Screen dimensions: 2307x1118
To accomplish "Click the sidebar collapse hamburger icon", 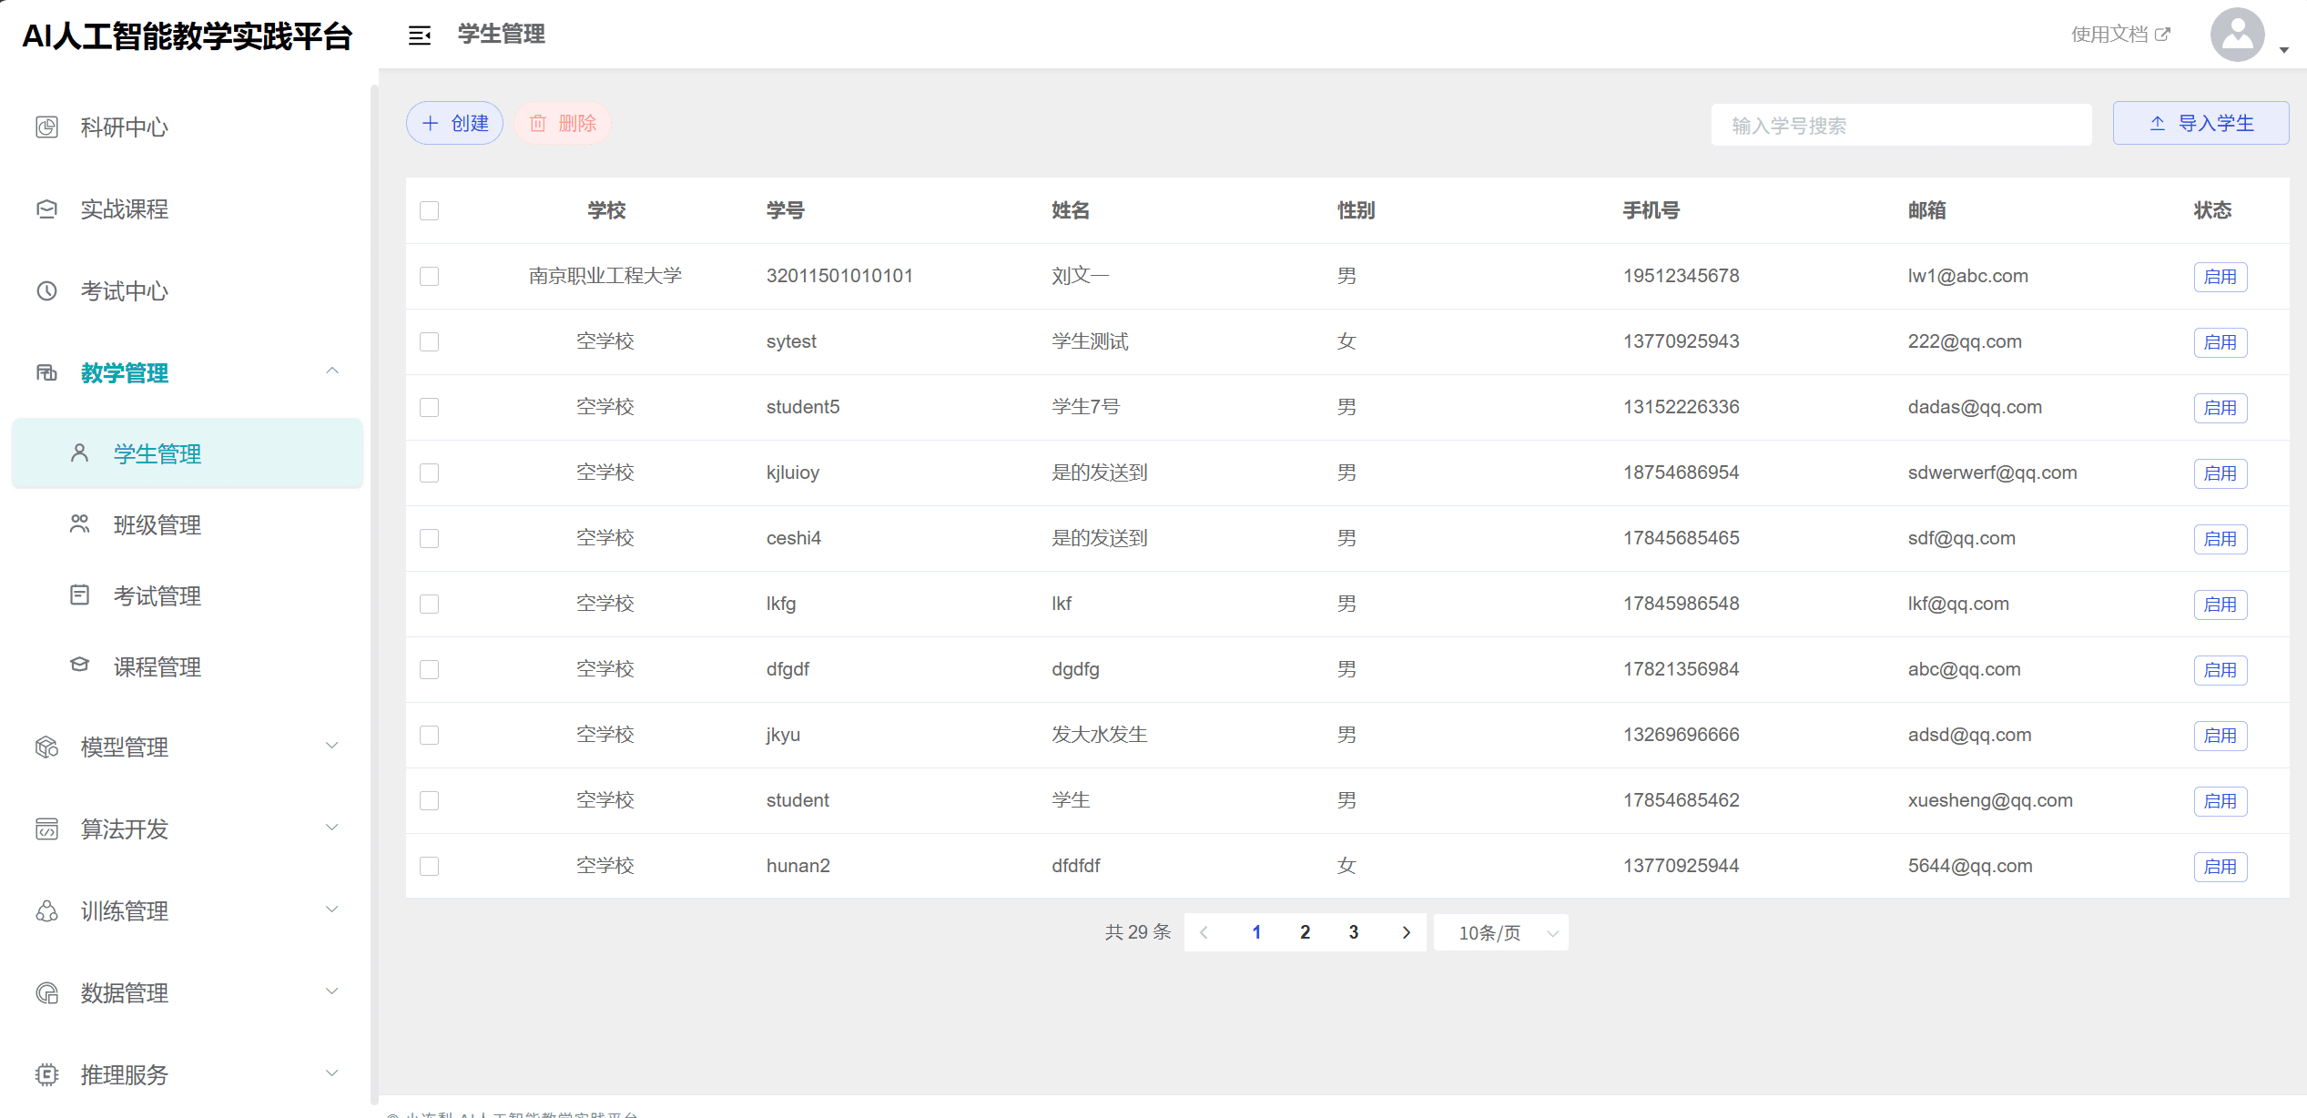I will (419, 36).
